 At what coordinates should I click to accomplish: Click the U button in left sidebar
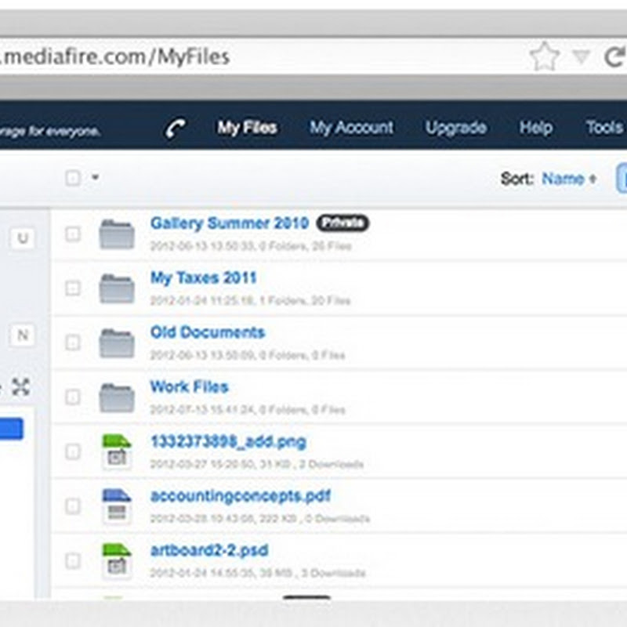(23, 238)
